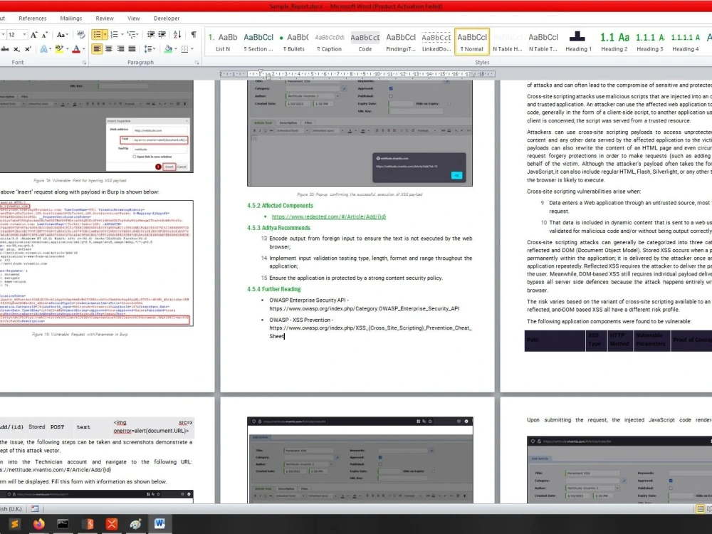Toggle Strikethrough formatting

click(5, 48)
